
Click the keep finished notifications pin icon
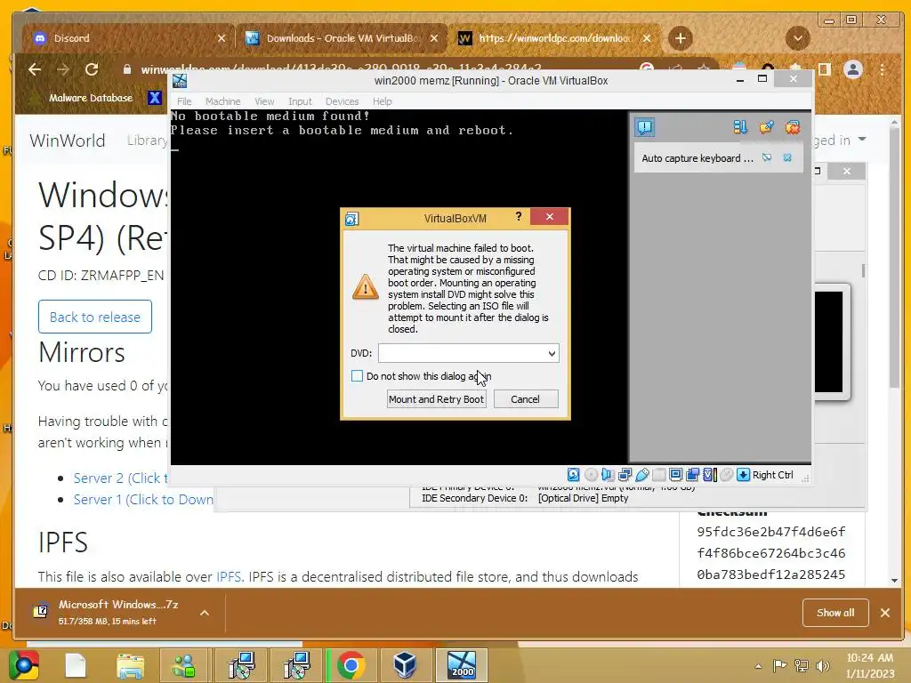pos(766,127)
